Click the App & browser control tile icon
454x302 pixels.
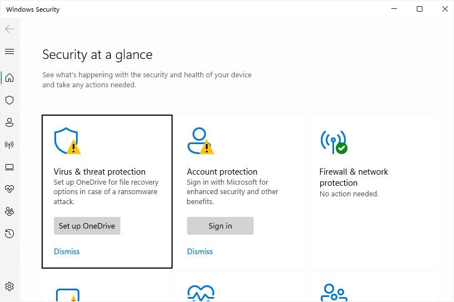pyautogui.click(x=68, y=294)
